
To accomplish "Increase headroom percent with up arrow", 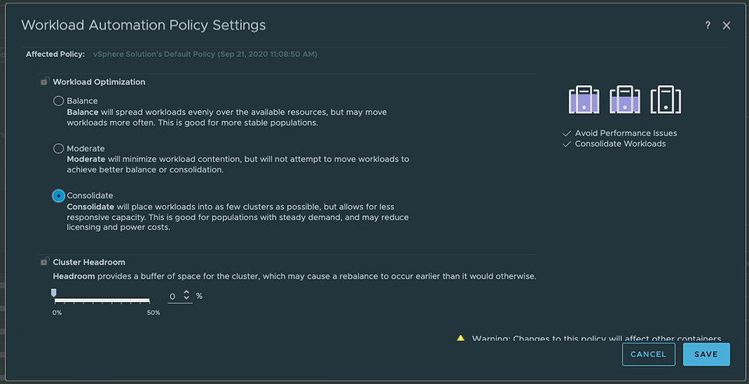I will pyautogui.click(x=186, y=293).
